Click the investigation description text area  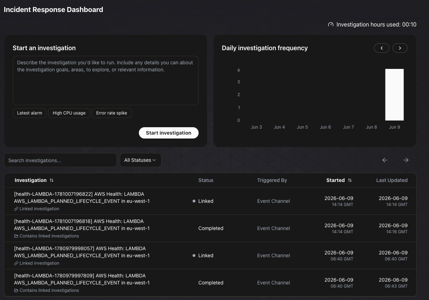point(106,81)
